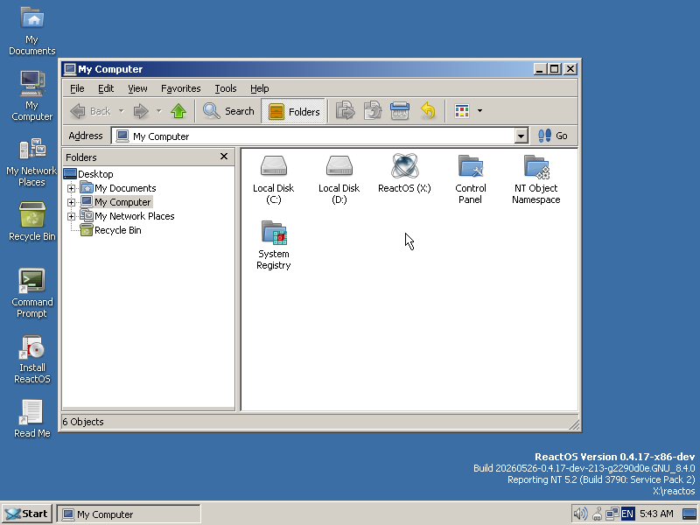This screenshot has width=700, height=525.
Task: Open the Tools menu
Action: [226, 88]
